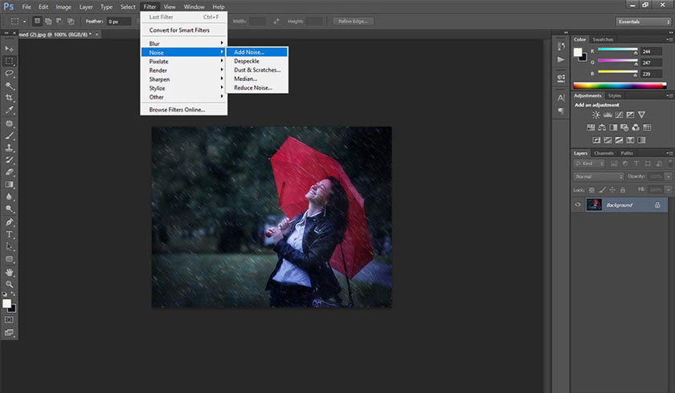Select the Crop tool

pyautogui.click(x=9, y=98)
